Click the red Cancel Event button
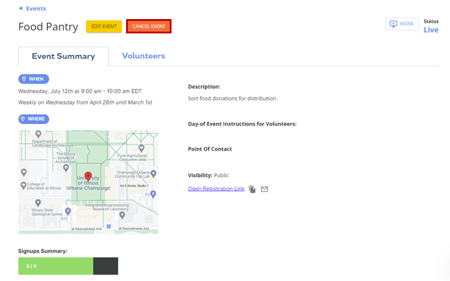Image resolution: width=450 pixels, height=281 pixels. tap(149, 26)
